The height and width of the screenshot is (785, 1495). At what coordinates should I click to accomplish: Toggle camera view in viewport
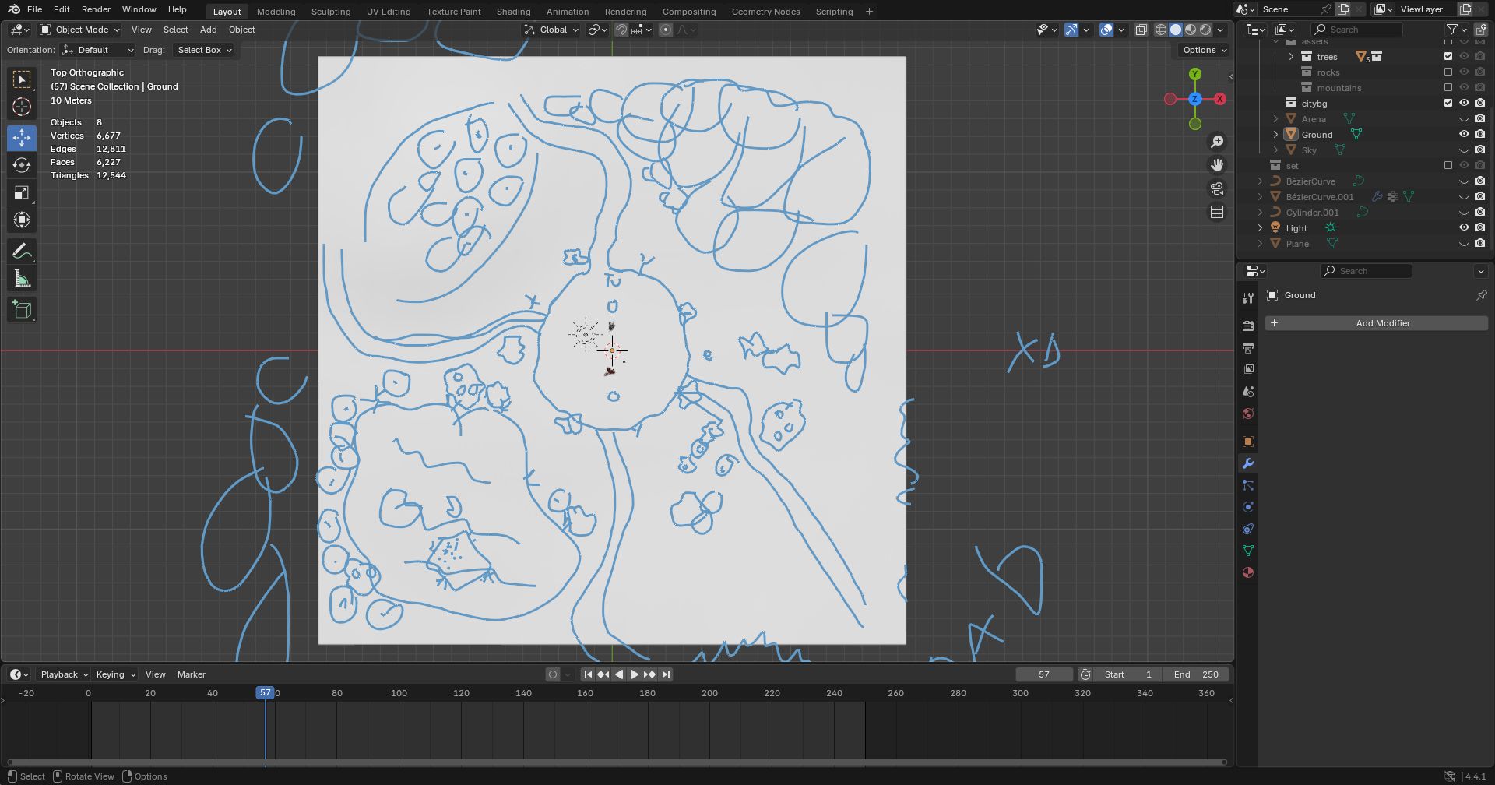pos(1216,188)
